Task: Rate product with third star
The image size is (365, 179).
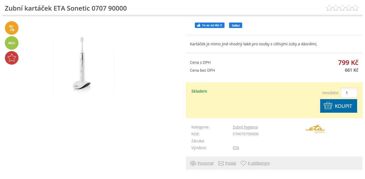Action: (342, 8)
